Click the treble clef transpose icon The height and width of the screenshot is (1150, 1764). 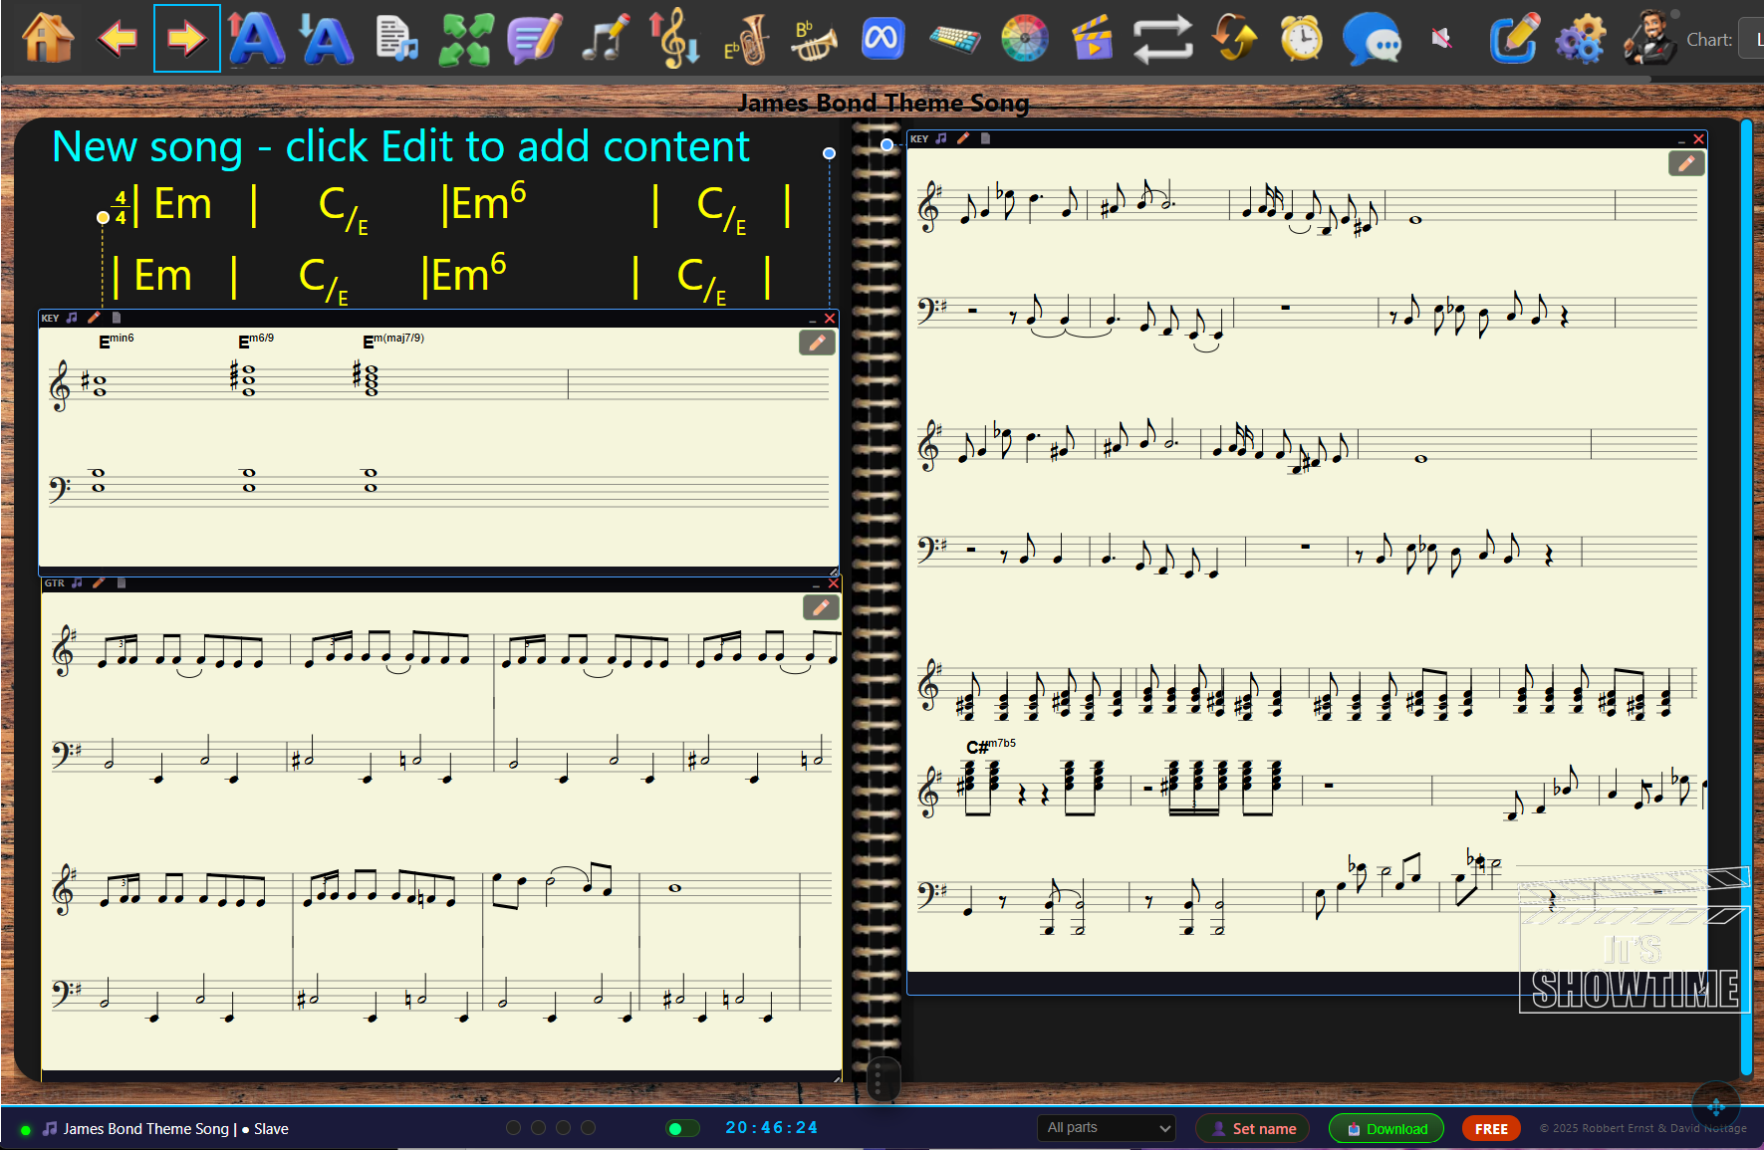[x=674, y=39]
